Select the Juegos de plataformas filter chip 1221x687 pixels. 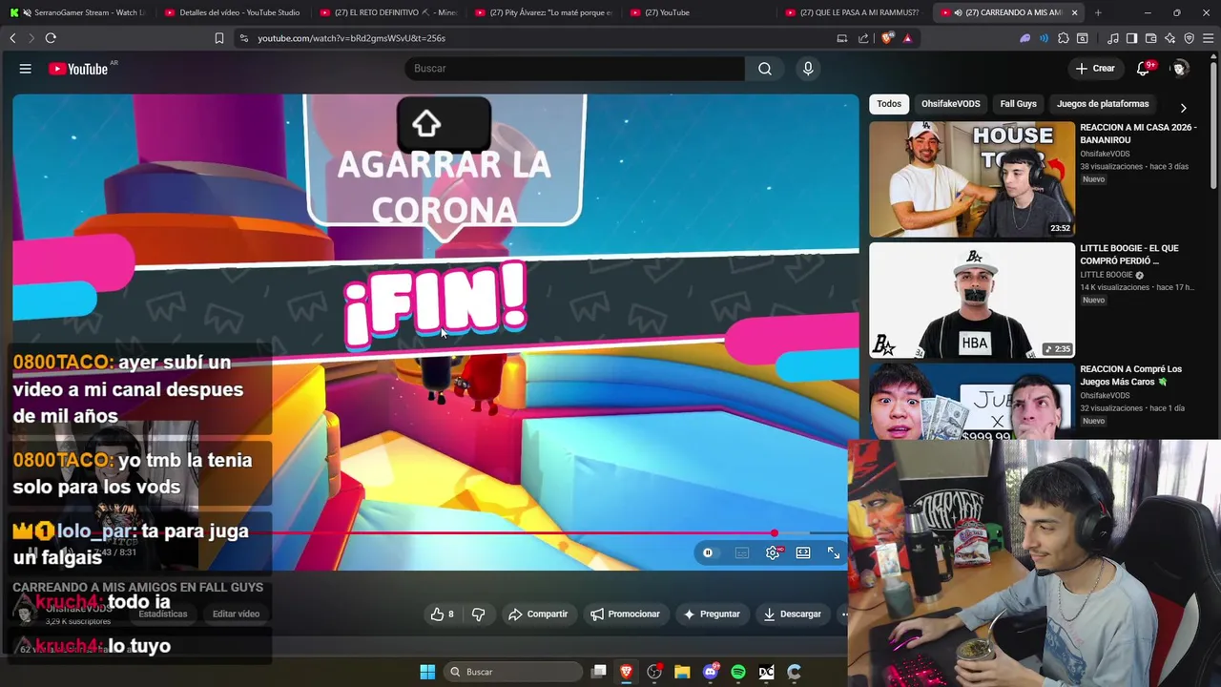(1103, 104)
